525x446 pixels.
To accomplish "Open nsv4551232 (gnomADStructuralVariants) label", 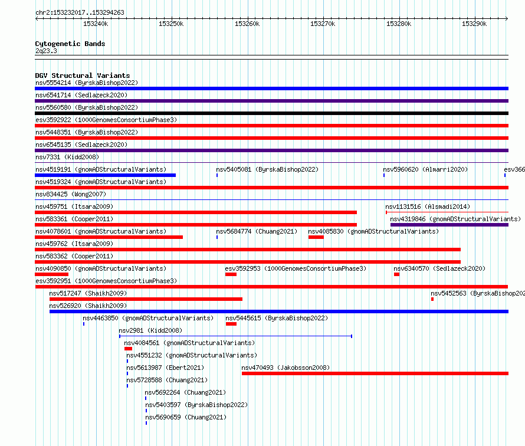I will [192, 355].
